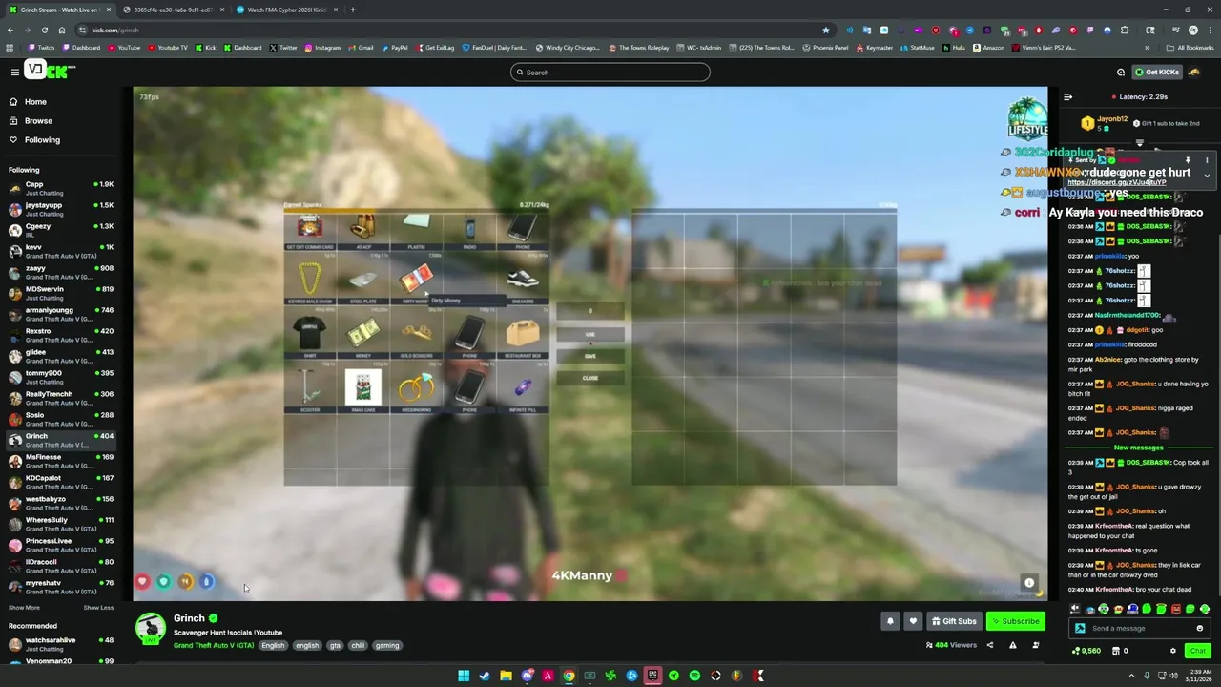Screen dimensions: 1221x687
Task: Click the Subscribe button
Action: click(1016, 621)
